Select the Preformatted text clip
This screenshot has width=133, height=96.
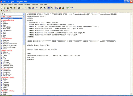8,67
